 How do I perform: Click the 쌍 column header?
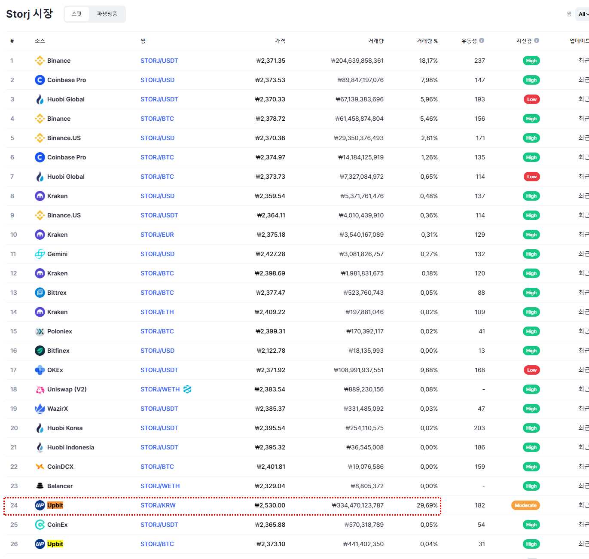143,41
